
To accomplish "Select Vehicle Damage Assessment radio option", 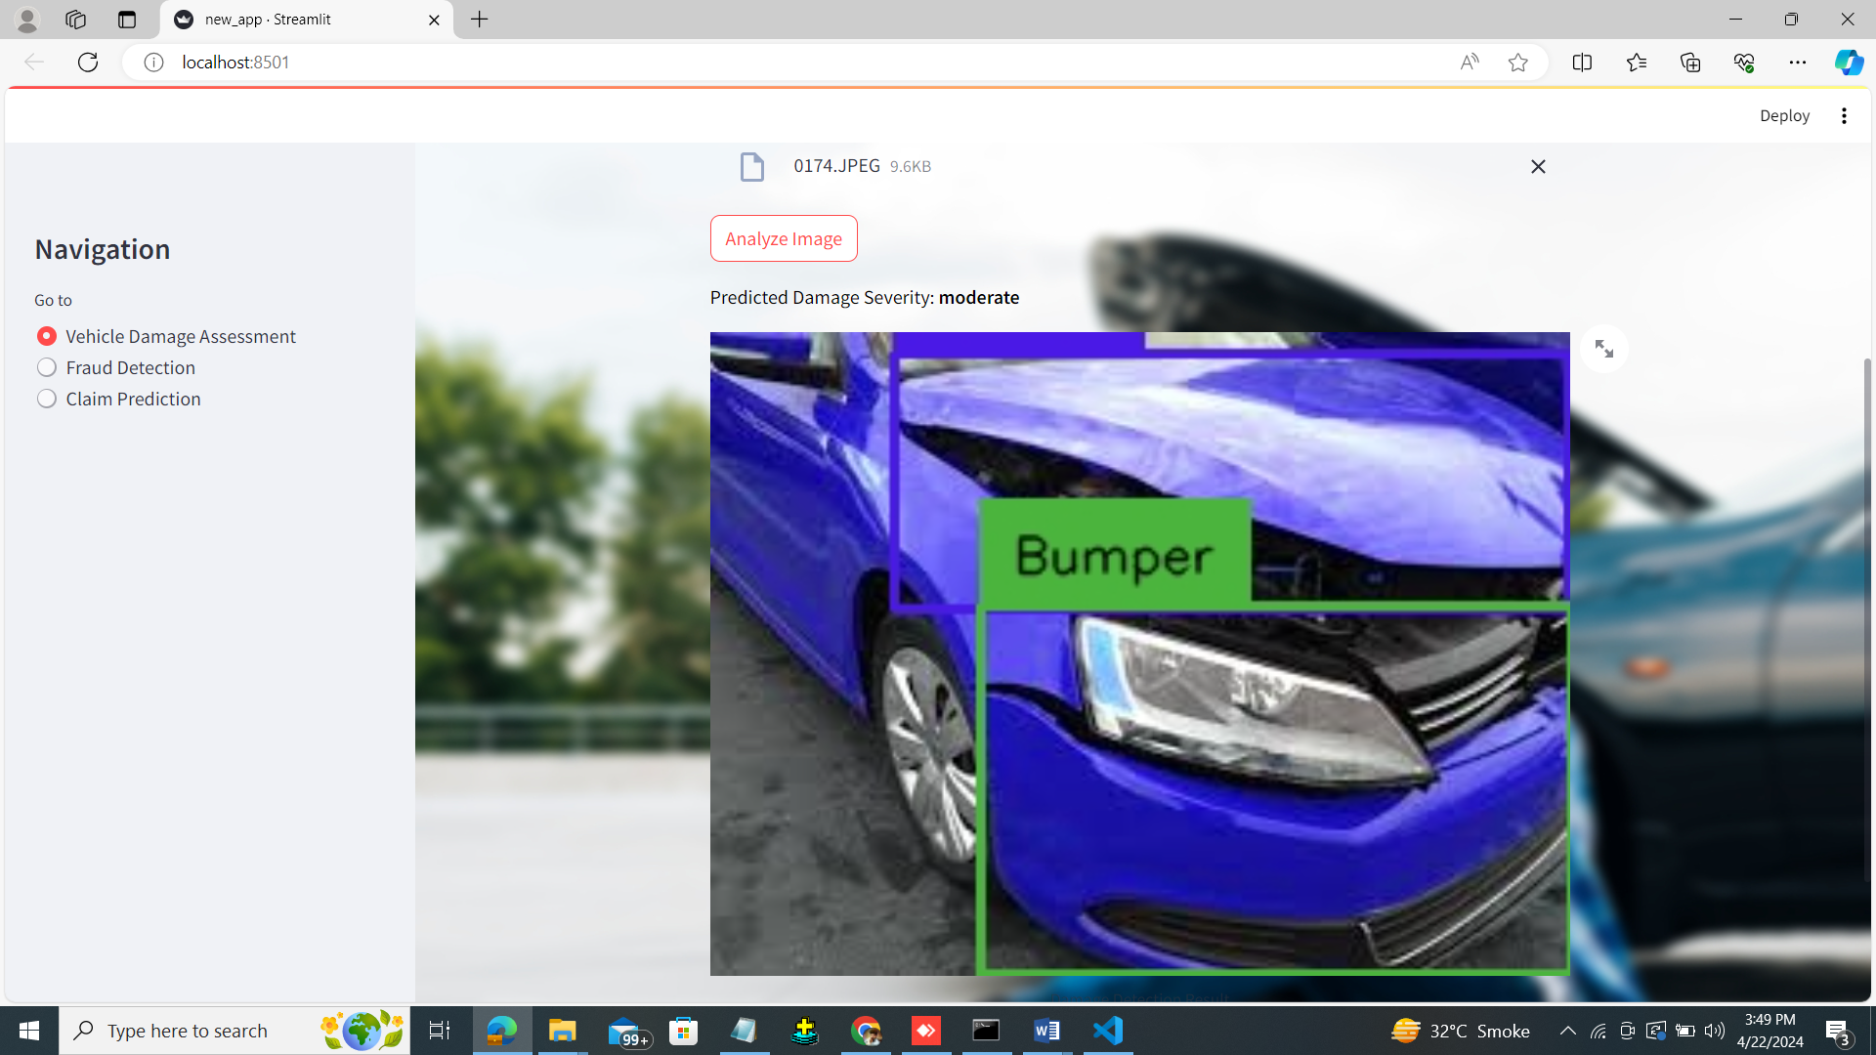I will click(x=47, y=336).
